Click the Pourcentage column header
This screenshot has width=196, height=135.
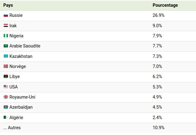coord(165,5)
